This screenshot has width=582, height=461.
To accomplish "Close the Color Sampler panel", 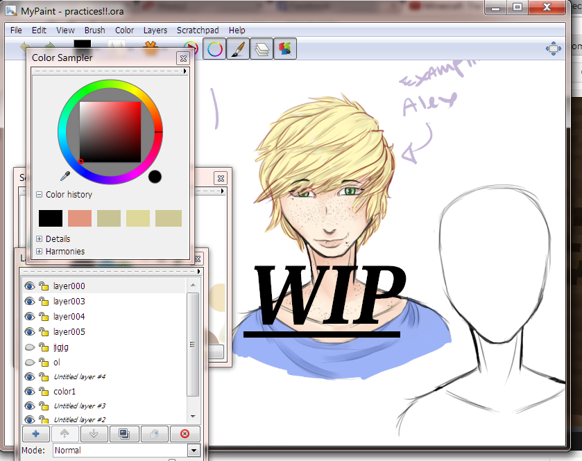I will point(183,58).
